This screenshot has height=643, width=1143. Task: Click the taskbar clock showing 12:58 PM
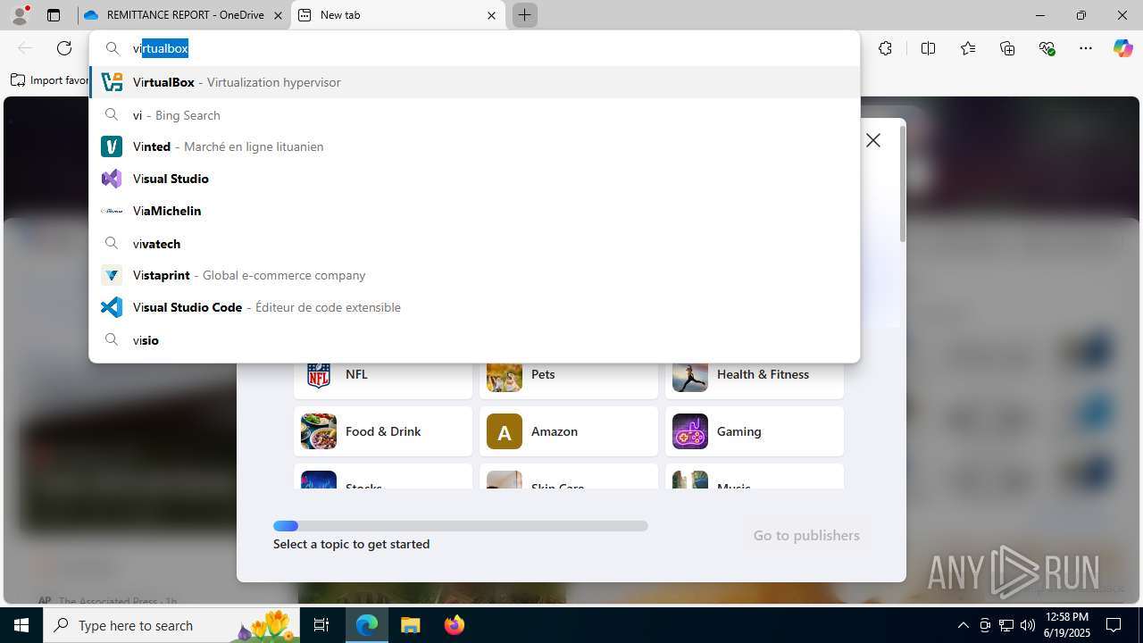coord(1067,625)
